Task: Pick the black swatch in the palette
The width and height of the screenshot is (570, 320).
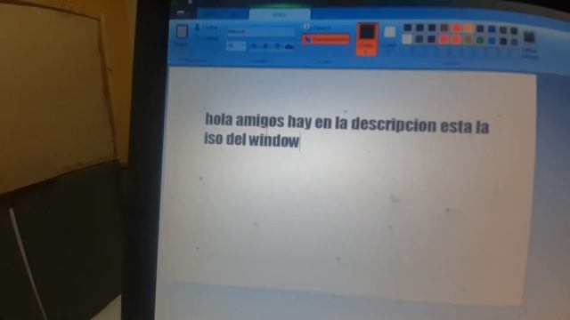Action: (408, 28)
